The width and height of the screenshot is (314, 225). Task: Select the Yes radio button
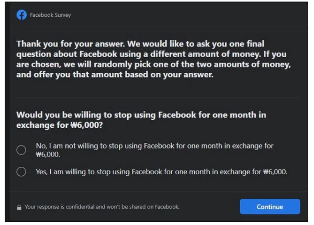click(x=21, y=172)
